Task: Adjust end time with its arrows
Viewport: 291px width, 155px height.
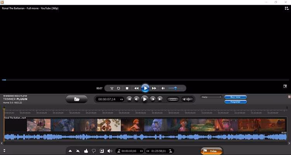Action: pos(148,151)
